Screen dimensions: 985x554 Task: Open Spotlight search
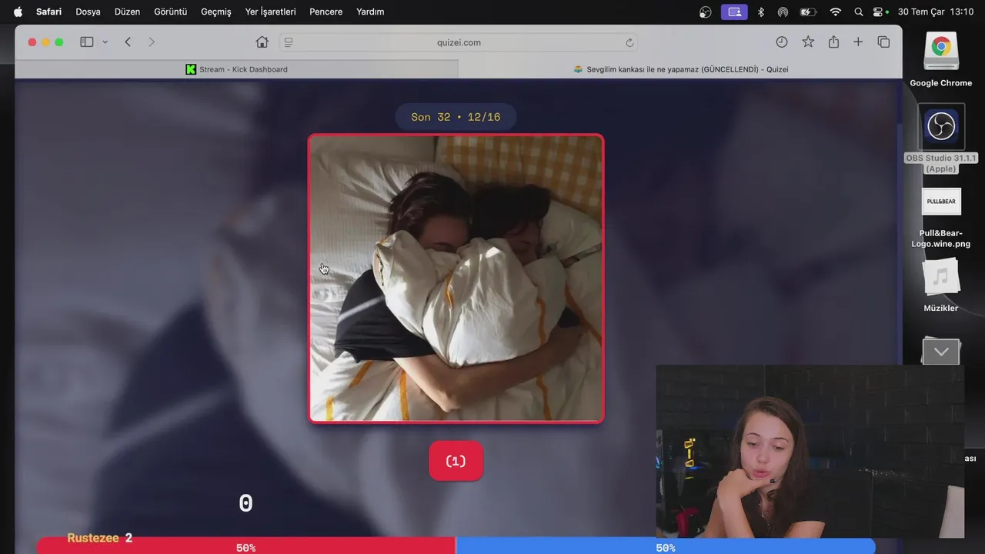coord(859,12)
